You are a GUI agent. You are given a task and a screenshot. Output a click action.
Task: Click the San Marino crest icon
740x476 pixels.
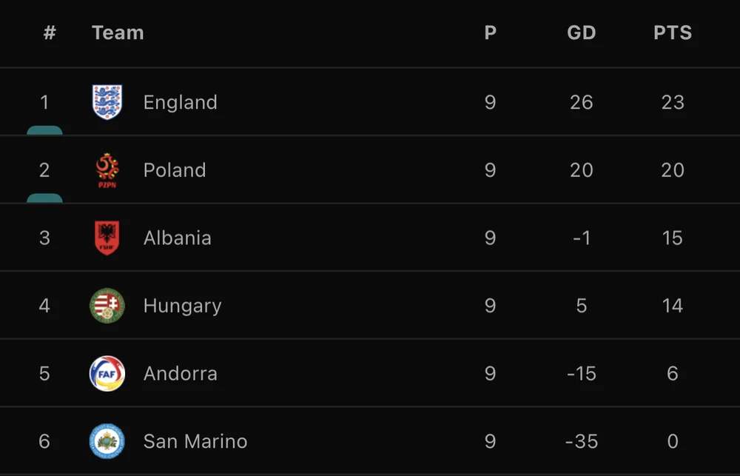[x=107, y=442]
